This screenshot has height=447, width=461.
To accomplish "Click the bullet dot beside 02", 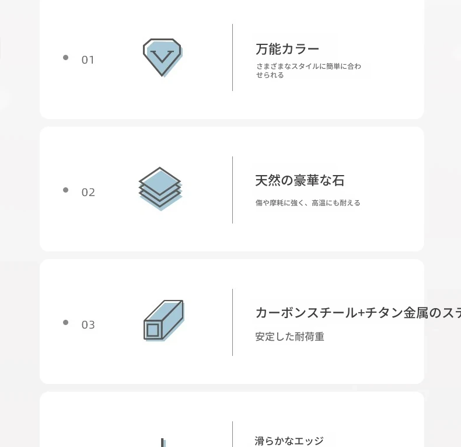I will [x=65, y=190].
